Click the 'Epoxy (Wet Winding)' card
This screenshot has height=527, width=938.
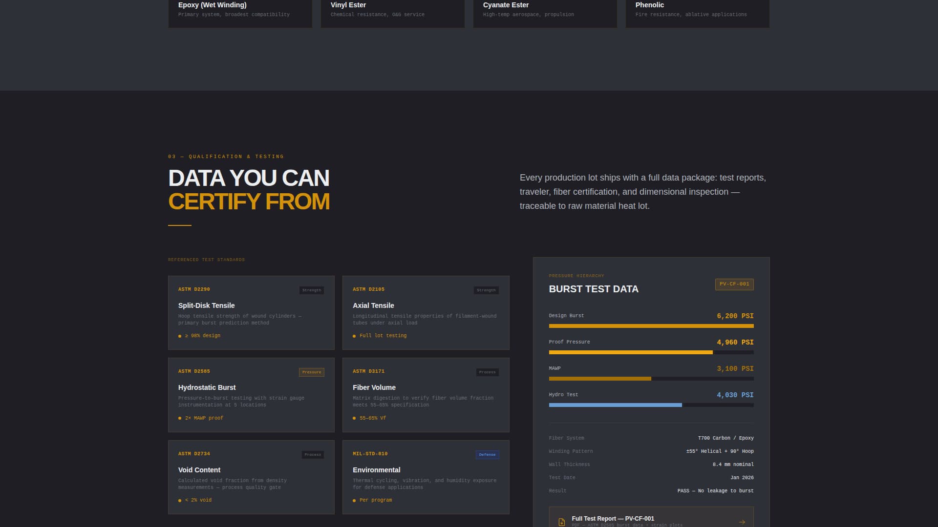click(240, 10)
